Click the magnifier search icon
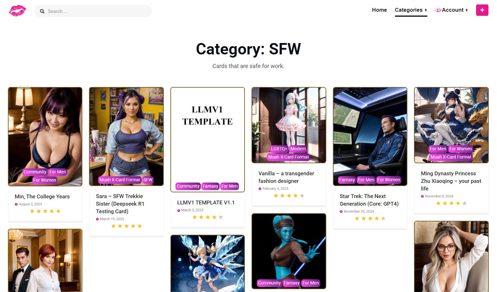Screen dimensions: 497x292 42,11
